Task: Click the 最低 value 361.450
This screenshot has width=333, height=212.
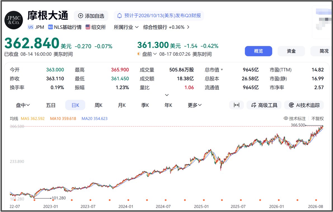Action: click(120, 79)
